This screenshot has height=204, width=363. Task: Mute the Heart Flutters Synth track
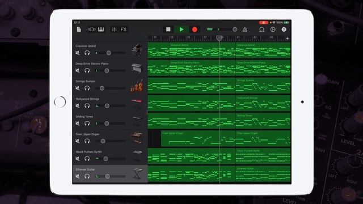(78, 159)
